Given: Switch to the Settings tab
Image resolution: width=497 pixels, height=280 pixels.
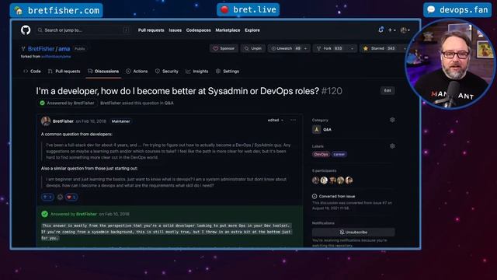Looking at the screenshot, I should coord(228,72).
